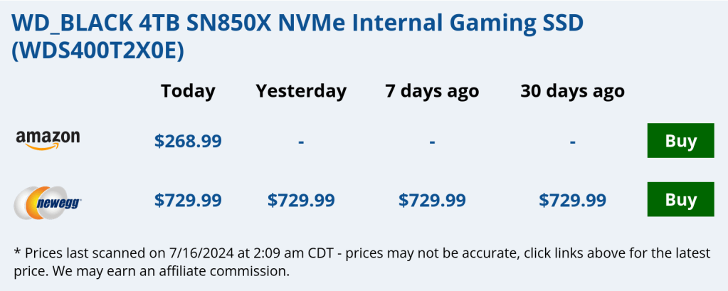Click Newegg's price from 30 days ago
This screenshot has height=291, width=728.
click(572, 201)
